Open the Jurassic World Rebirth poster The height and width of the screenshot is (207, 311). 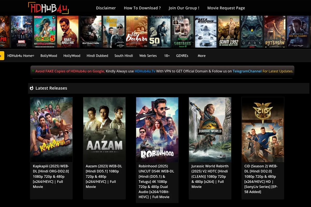tap(210, 129)
